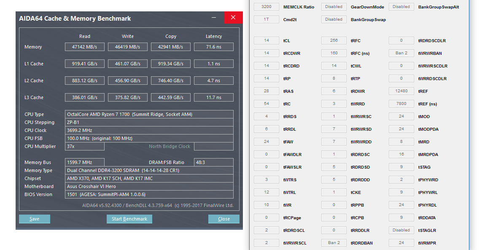The height and width of the screenshot is (250, 482).
Task: Click MEMCLK Ratio 3200 value box
Action: point(267,7)
